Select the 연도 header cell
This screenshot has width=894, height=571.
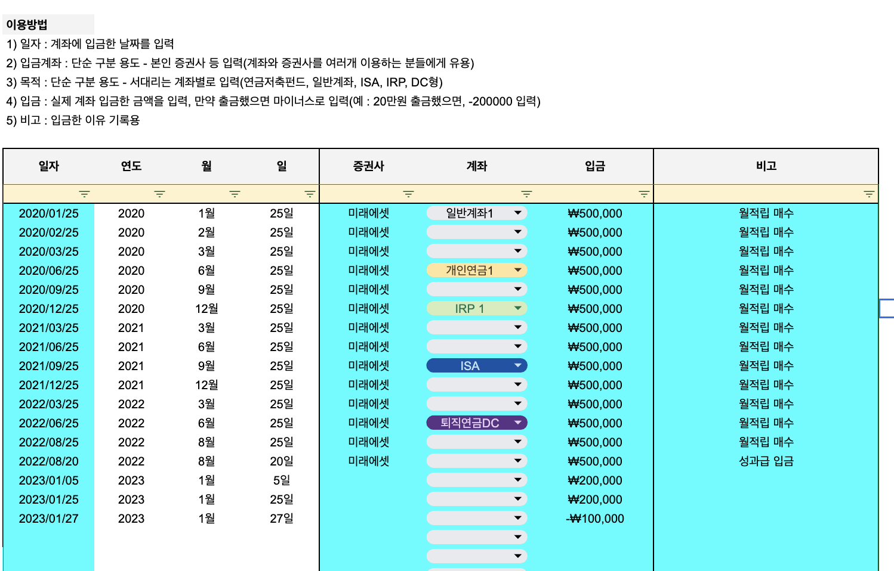[x=131, y=166]
